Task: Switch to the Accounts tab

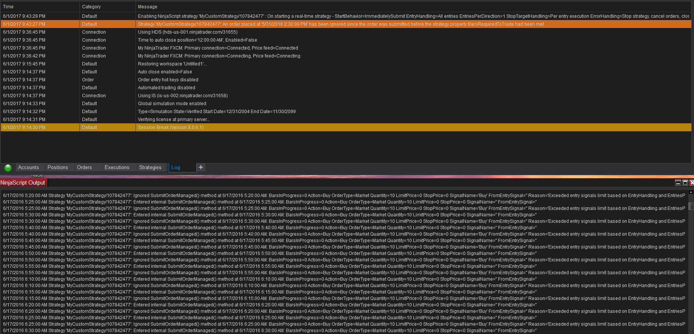Action: [x=28, y=168]
